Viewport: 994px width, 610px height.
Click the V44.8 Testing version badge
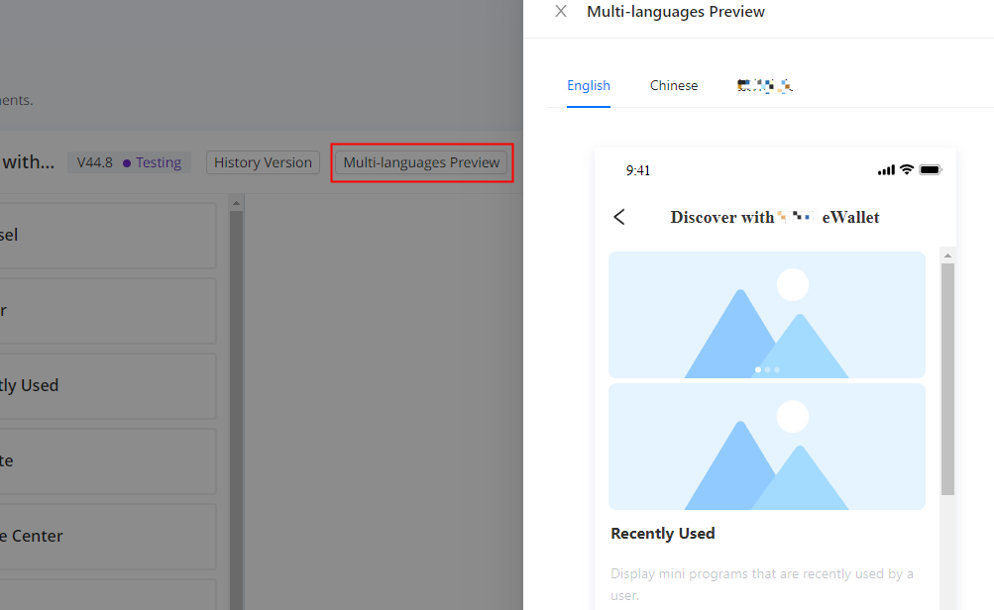pyautogui.click(x=129, y=162)
